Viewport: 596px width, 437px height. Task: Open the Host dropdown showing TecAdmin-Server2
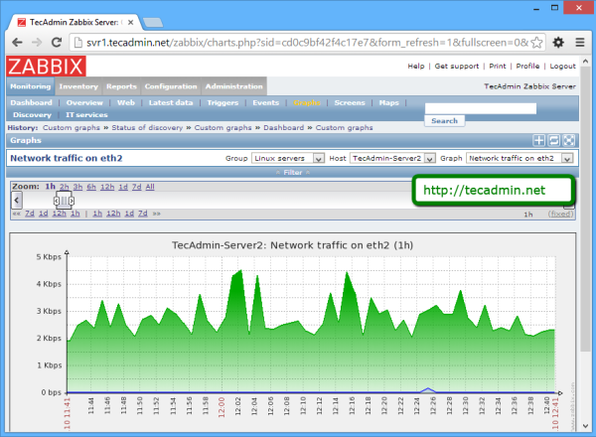(392, 158)
